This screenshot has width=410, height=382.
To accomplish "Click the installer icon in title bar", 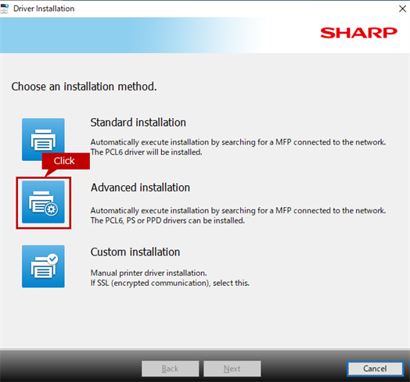I will pyautogui.click(x=5, y=9).
